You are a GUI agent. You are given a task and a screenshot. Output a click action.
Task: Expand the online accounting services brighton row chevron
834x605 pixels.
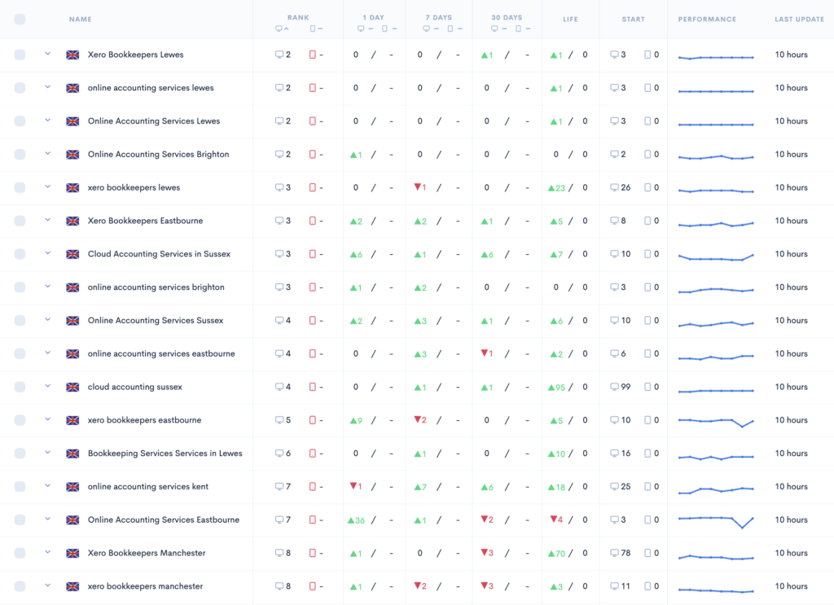48,286
